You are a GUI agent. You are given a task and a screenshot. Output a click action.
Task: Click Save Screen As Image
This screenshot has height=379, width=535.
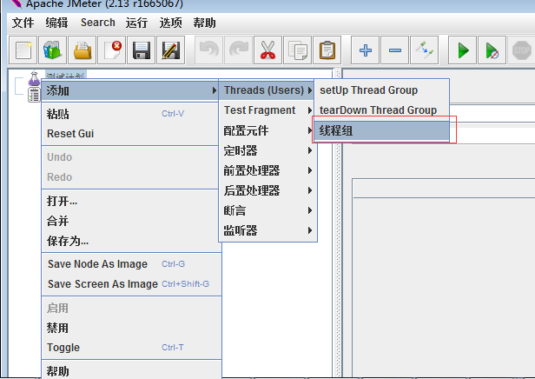pyautogui.click(x=132, y=283)
